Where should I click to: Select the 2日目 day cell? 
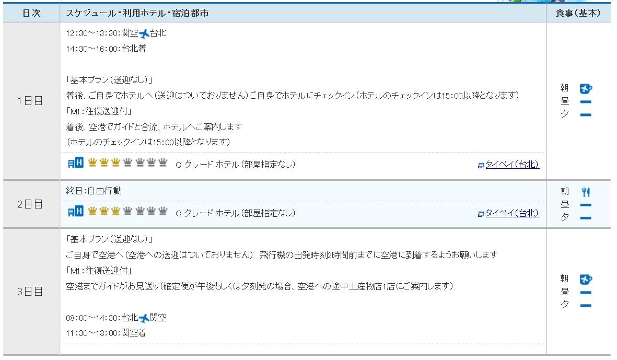tap(31, 204)
